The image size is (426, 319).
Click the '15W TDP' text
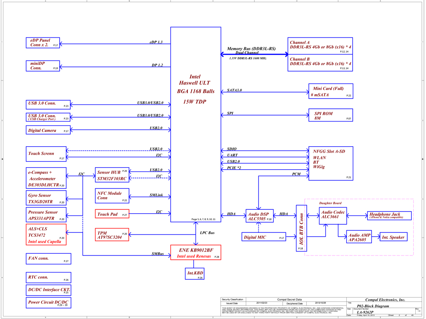point(195,101)
